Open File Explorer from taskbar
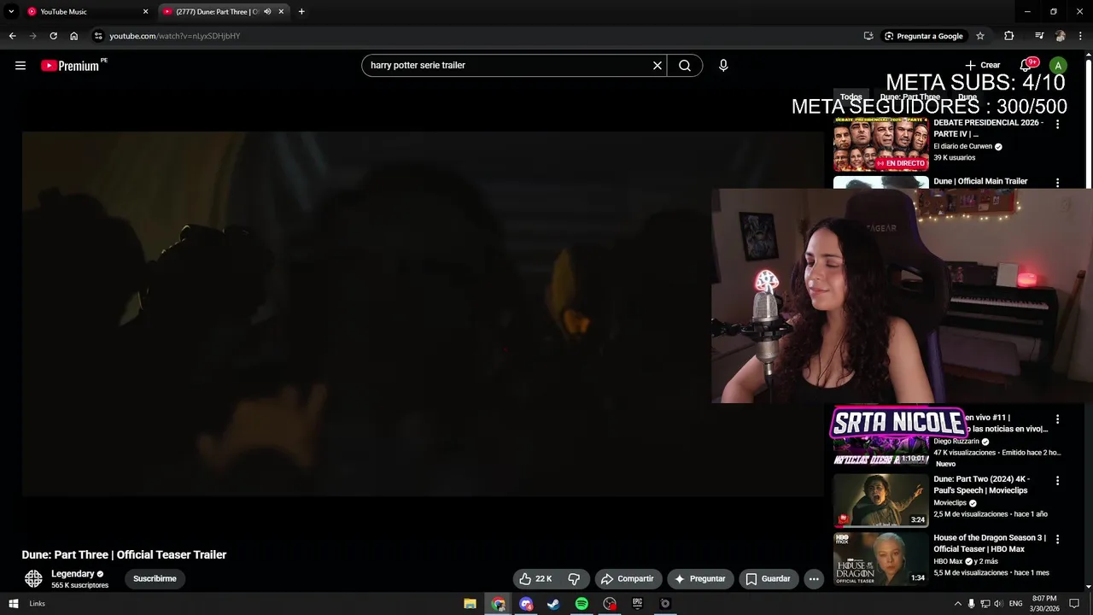Viewport: 1093px width, 615px height. point(470,604)
